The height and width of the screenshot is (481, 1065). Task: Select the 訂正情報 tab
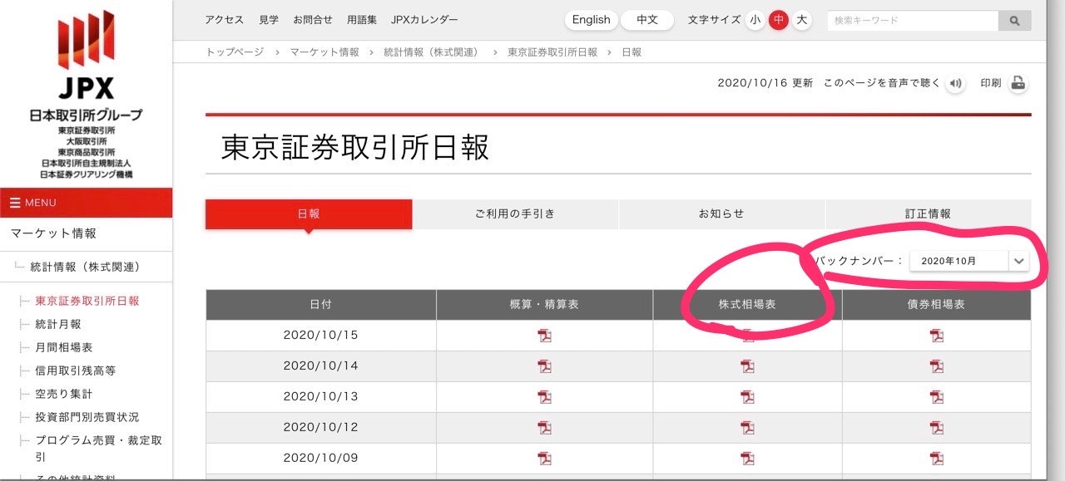point(928,214)
